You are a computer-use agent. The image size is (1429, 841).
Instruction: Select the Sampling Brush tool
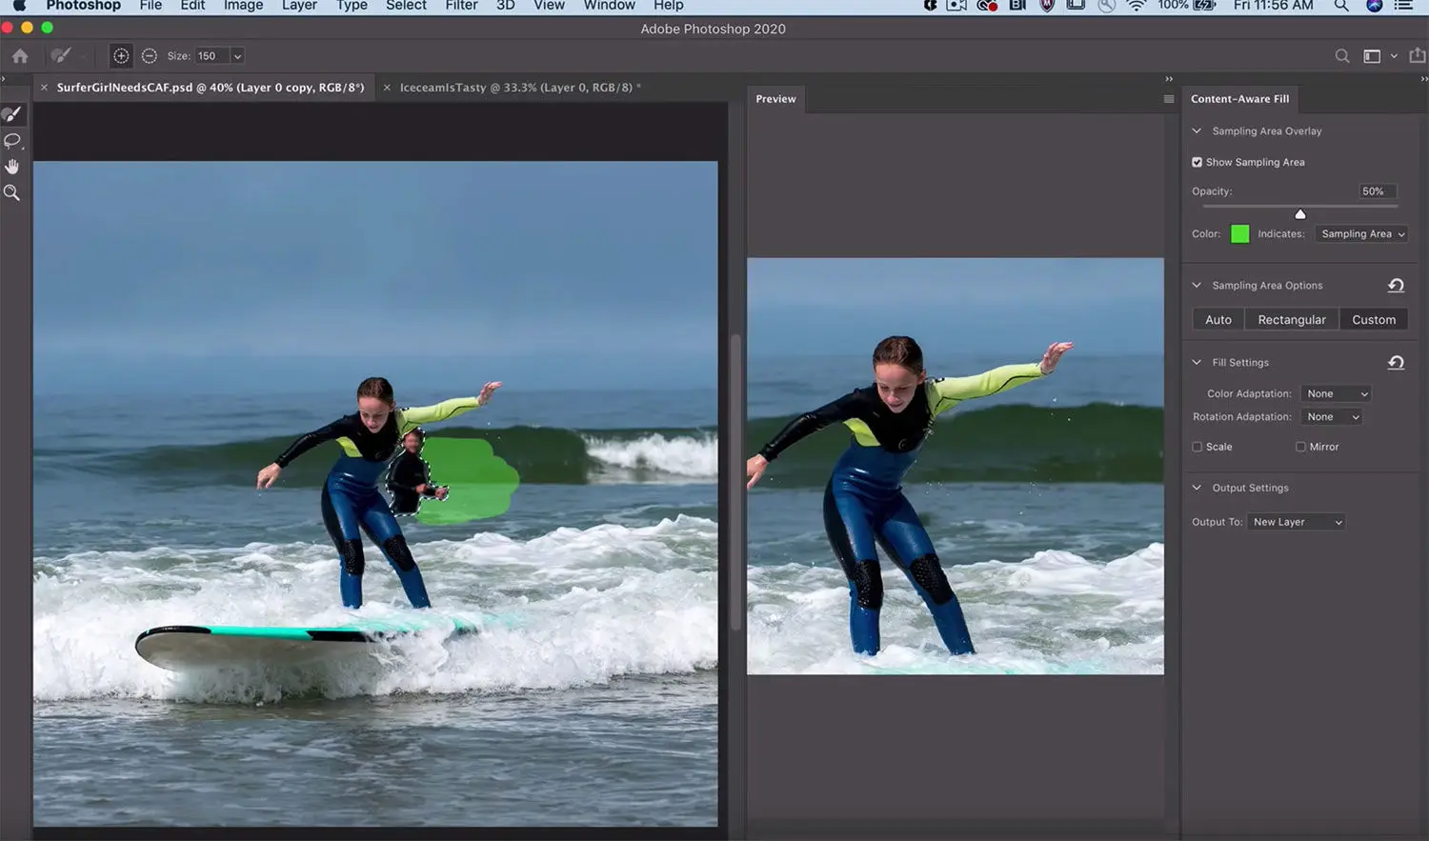pyautogui.click(x=13, y=113)
